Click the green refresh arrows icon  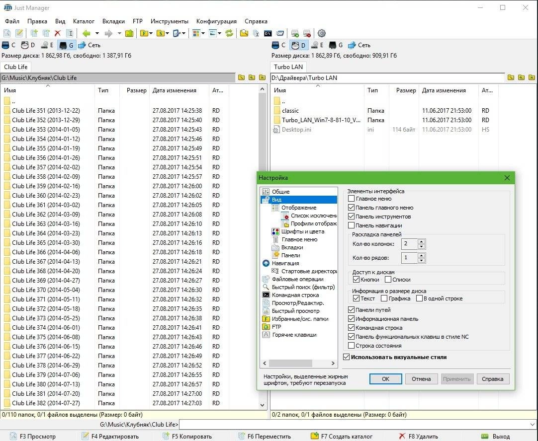(229, 33)
